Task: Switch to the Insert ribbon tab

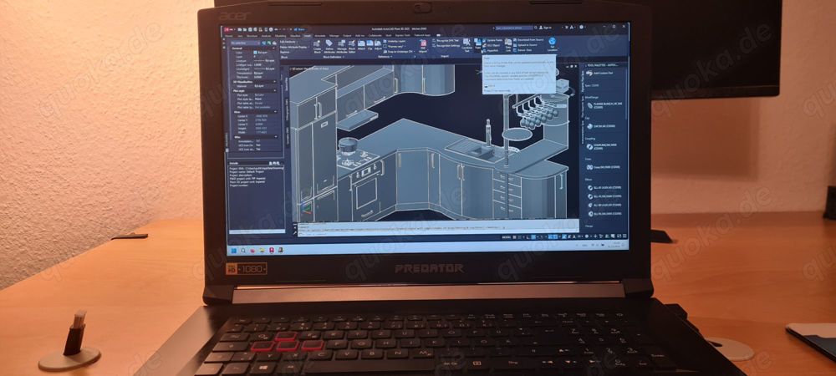Action: (307, 35)
